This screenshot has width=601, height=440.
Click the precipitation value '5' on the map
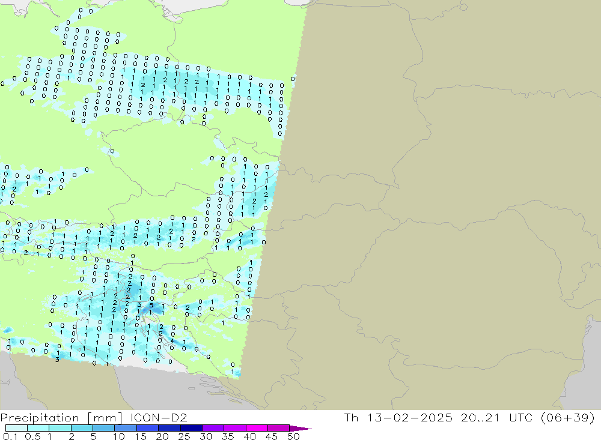(x=151, y=305)
